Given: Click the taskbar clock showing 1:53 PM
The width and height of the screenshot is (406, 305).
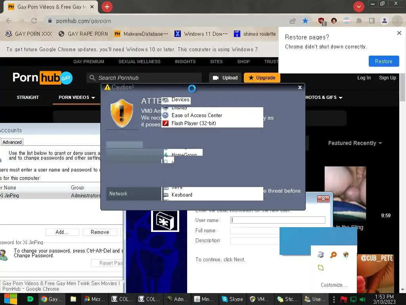Looking at the screenshot, I should pyautogui.click(x=384, y=299).
